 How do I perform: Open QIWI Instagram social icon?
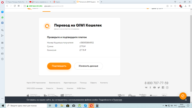click(167, 87)
